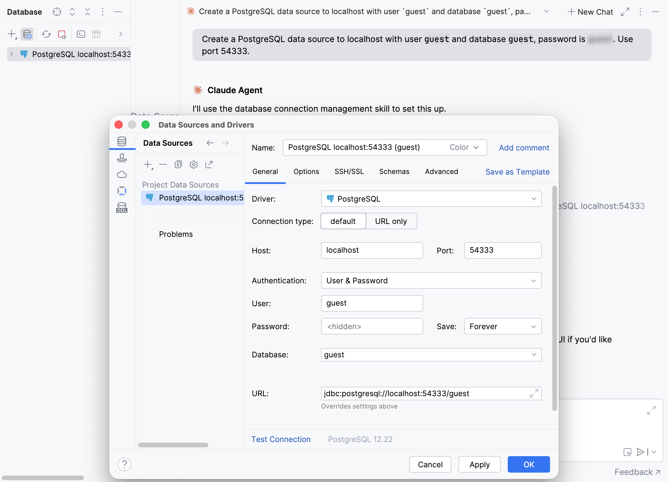Switch to the Schemas tab
668x482 pixels.
(394, 172)
